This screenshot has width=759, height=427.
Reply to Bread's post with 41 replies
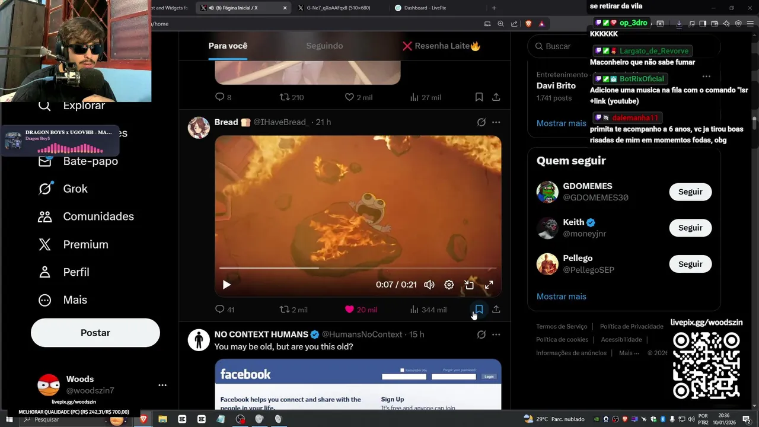pyautogui.click(x=225, y=310)
